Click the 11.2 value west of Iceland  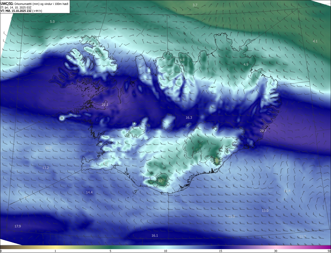[x=48, y=148]
